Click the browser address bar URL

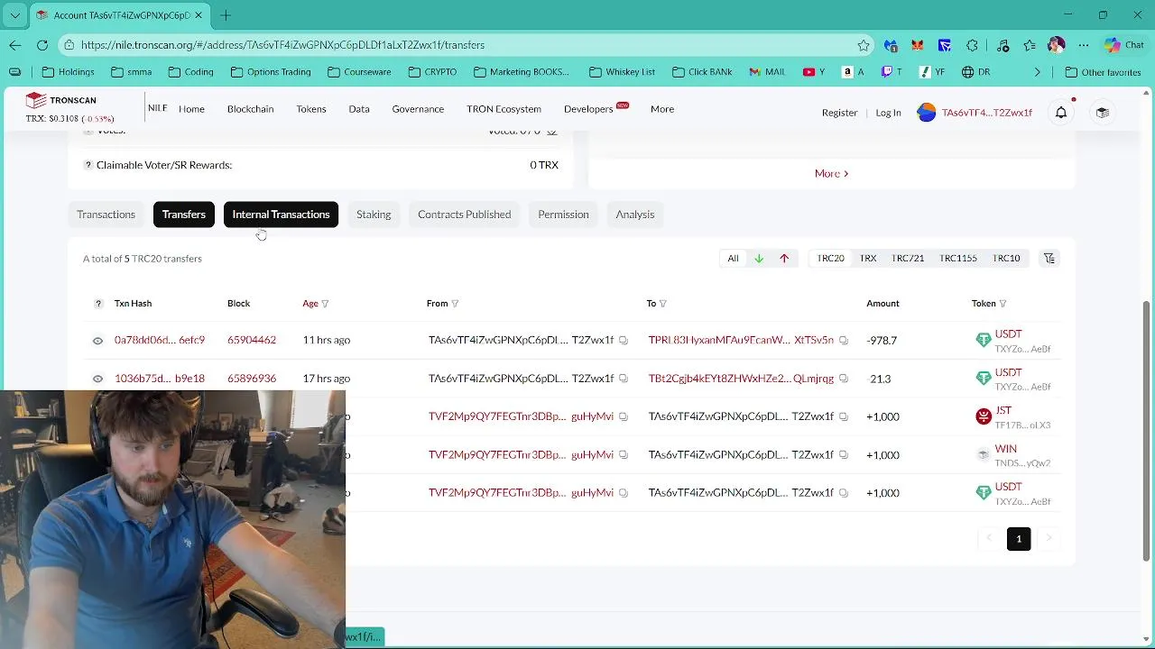coord(282,45)
